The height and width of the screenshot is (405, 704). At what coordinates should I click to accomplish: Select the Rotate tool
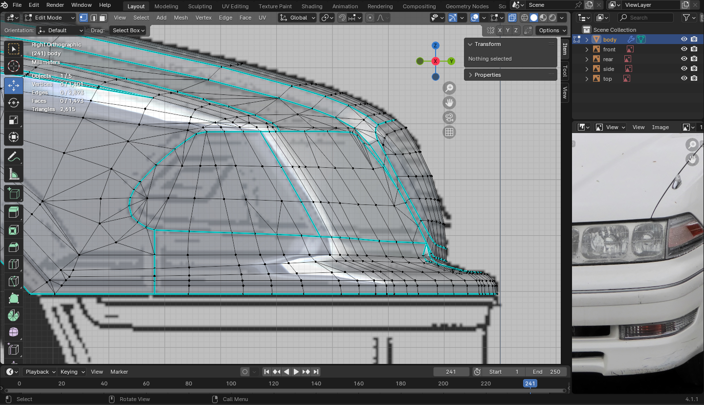(14, 103)
